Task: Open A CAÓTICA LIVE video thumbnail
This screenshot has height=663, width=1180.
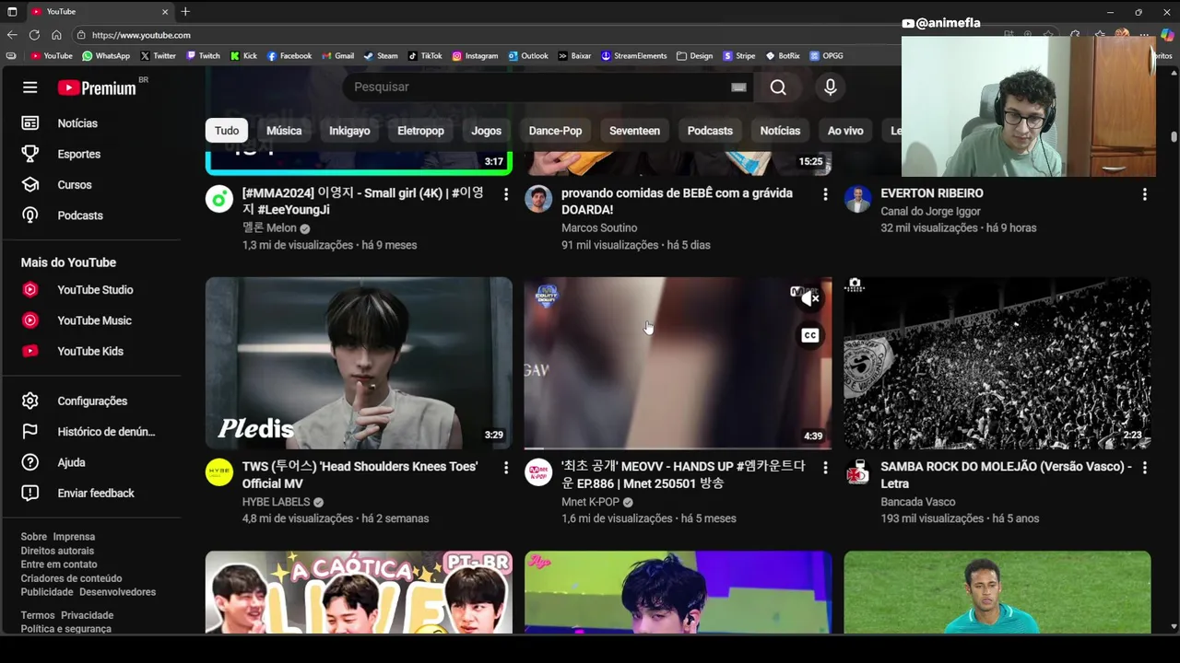Action: pos(359,592)
